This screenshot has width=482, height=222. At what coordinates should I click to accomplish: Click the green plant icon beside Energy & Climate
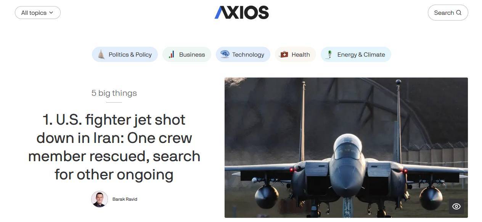(329, 54)
